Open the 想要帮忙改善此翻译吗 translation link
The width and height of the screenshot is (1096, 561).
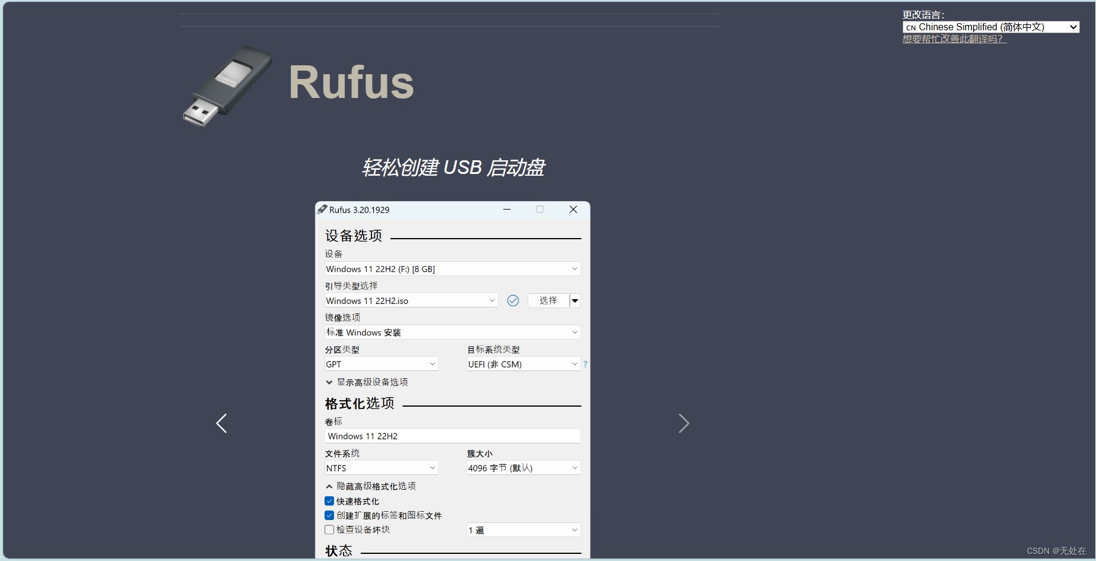coord(952,38)
